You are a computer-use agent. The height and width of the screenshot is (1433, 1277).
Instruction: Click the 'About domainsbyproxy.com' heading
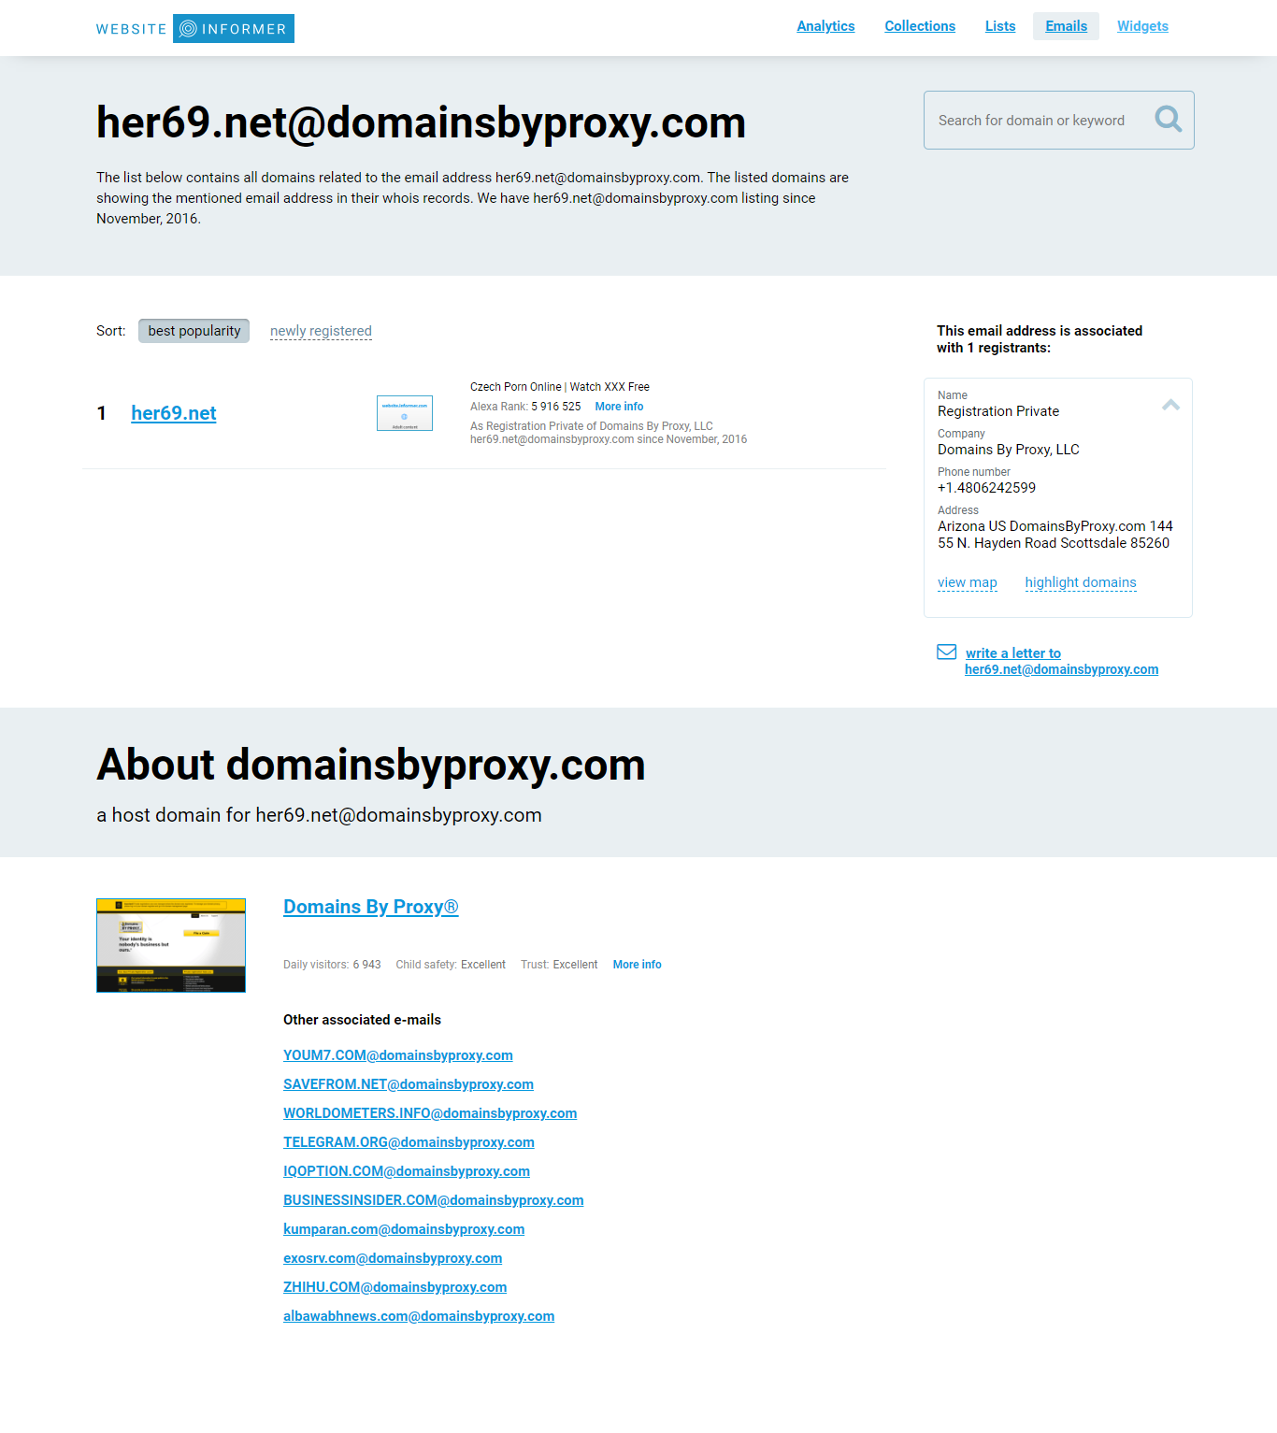click(x=371, y=765)
